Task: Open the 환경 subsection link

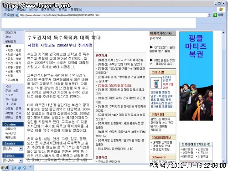Action: (x=10, y=76)
